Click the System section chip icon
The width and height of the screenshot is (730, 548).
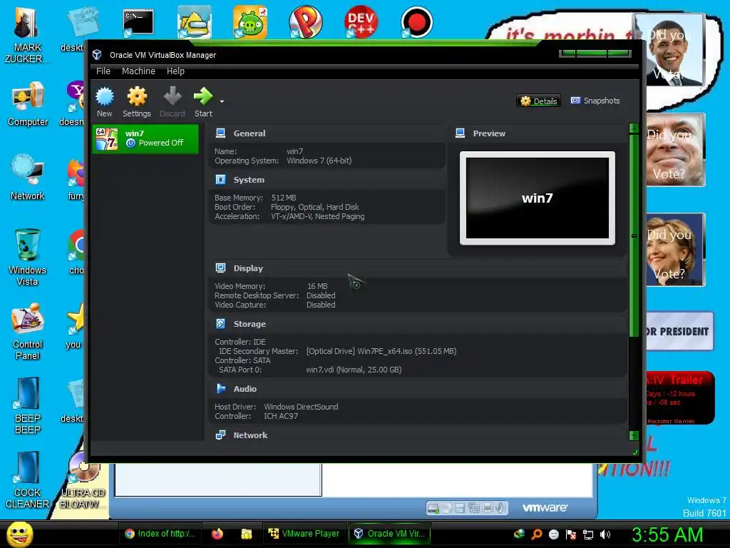221,179
